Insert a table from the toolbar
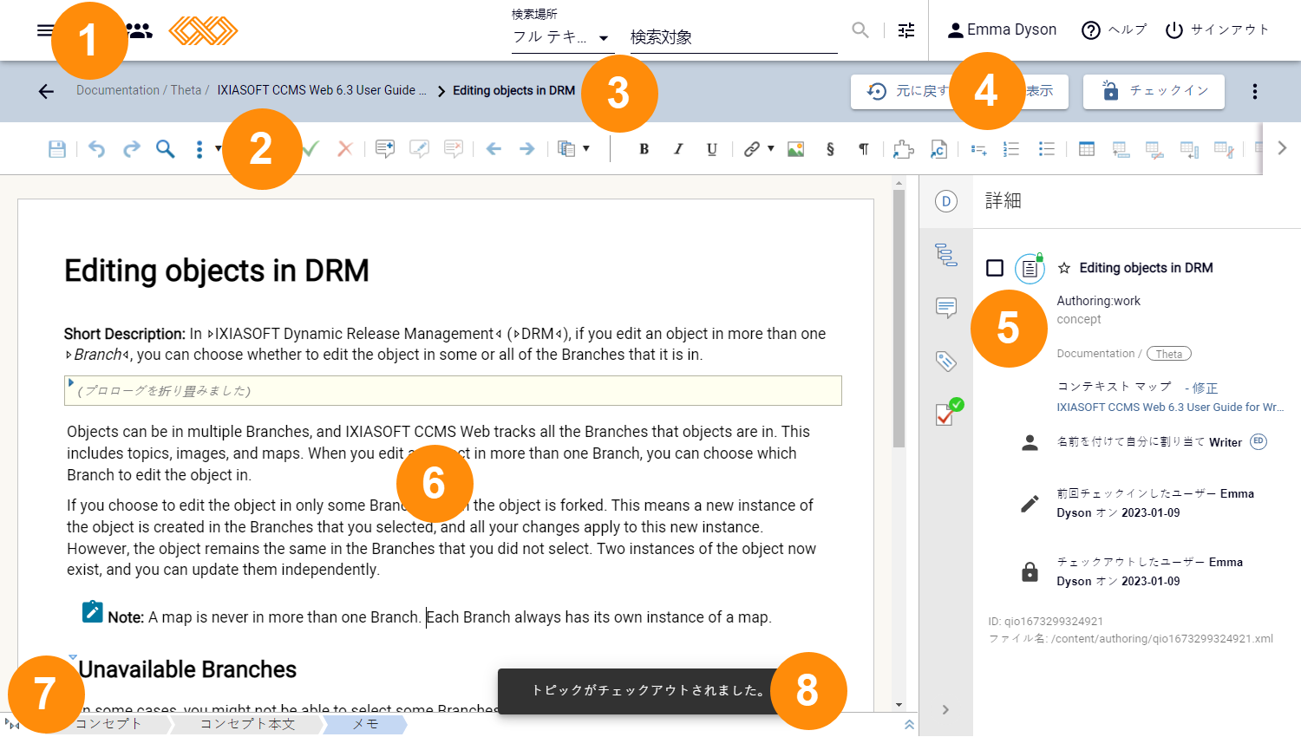The height and width of the screenshot is (737, 1301). (1087, 149)
